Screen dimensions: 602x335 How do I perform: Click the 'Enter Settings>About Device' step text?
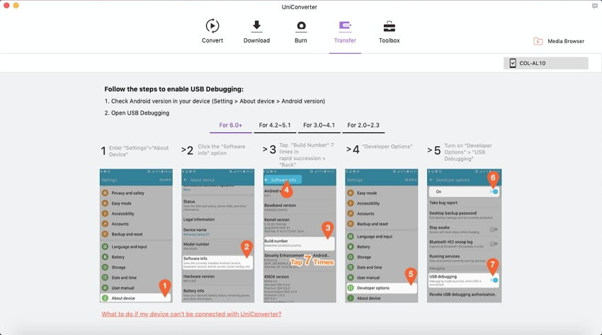[139, 151]
